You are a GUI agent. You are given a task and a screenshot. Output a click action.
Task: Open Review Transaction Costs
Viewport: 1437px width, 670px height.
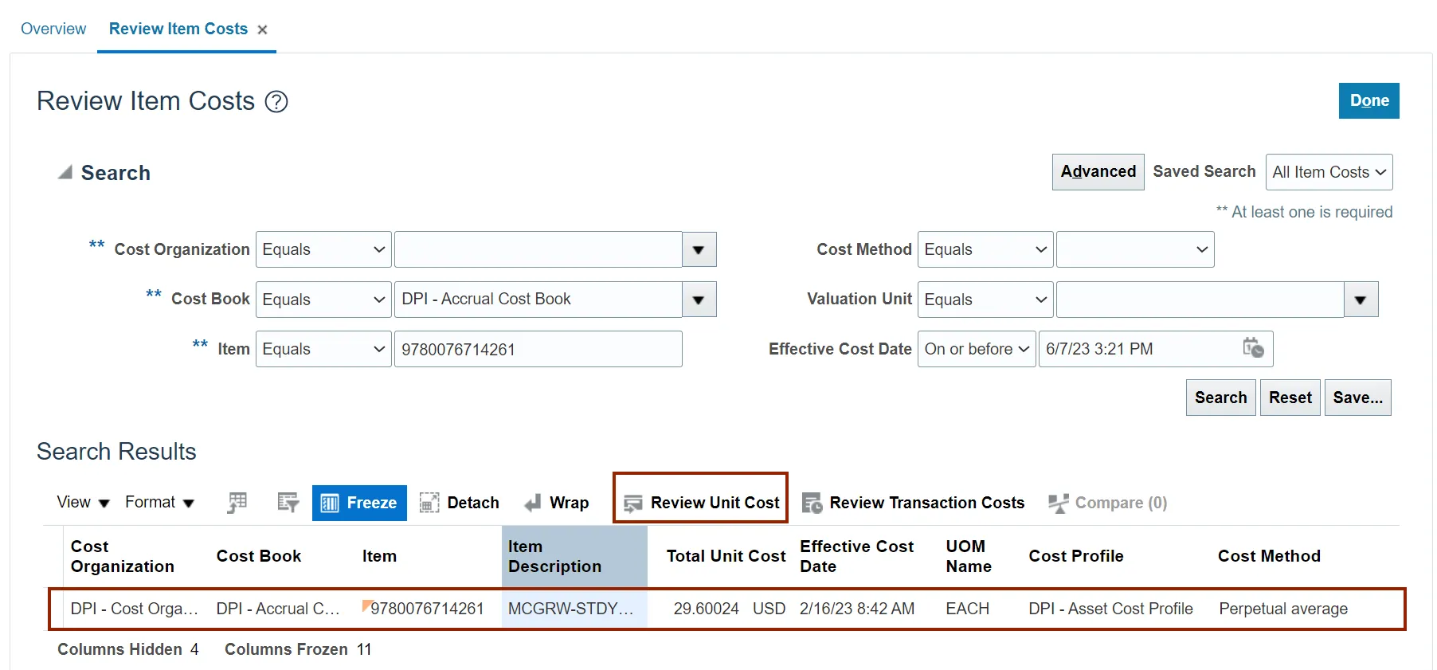tap(913, 503)
